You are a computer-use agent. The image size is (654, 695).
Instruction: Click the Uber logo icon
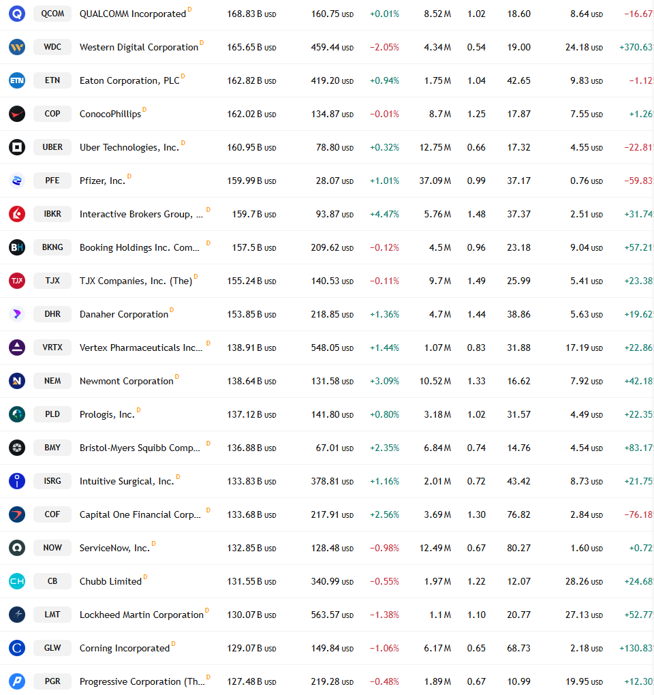(17, 147)
